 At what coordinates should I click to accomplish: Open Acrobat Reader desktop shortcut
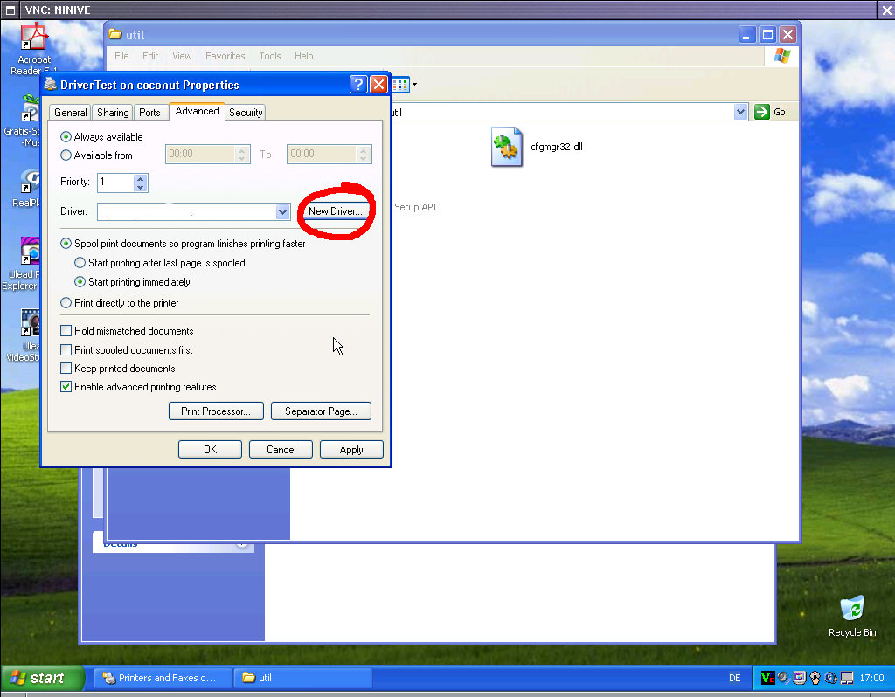pos(33,39)
